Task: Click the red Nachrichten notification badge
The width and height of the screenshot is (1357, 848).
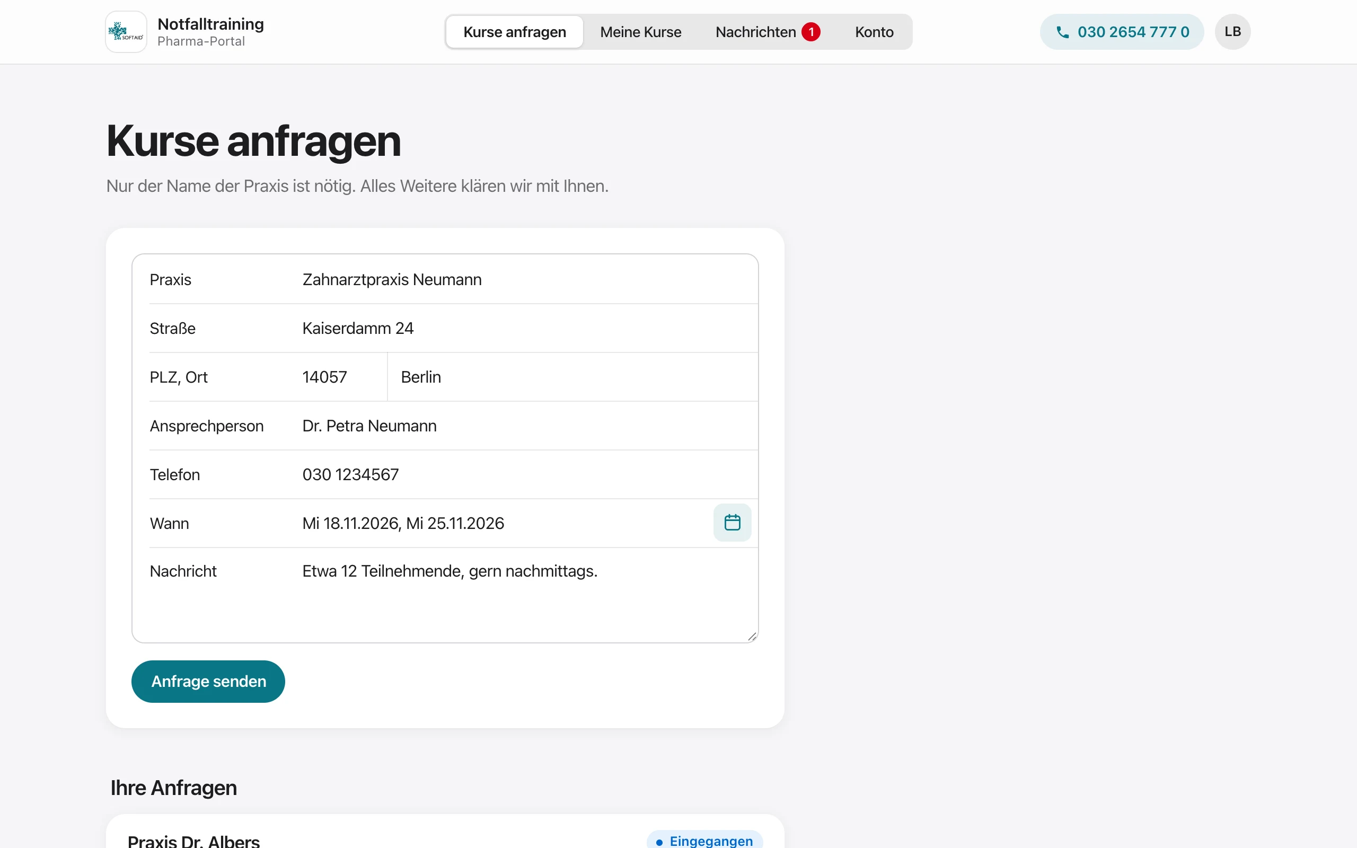Action: [x=810, y=32]
